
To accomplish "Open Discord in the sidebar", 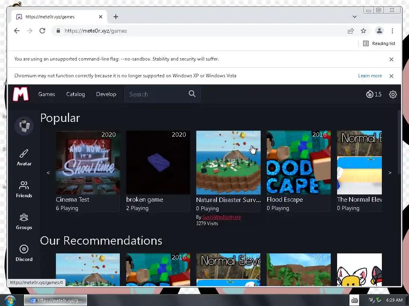I will click(24, 253).
